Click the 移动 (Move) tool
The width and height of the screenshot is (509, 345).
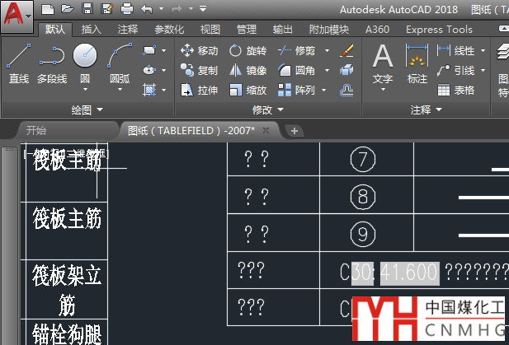point(199,51)
